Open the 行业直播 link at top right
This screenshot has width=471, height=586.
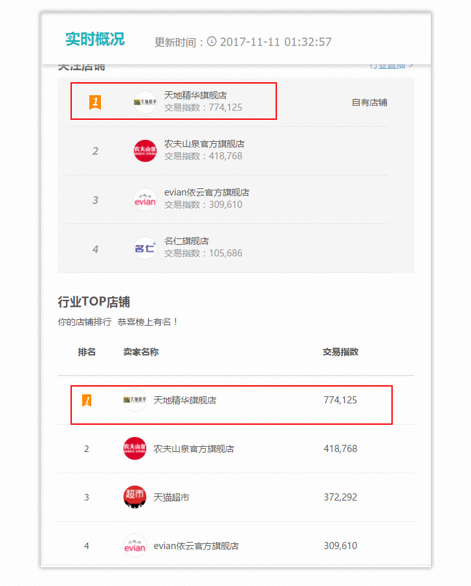(391, 66)
